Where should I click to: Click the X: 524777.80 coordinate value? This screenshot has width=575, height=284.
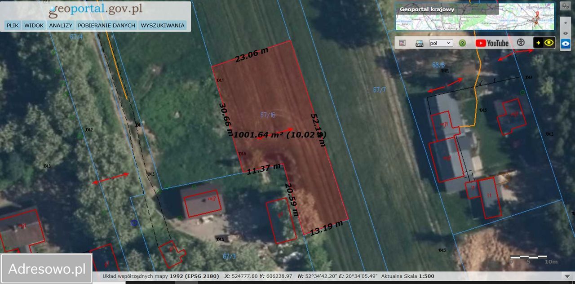pos(241,276)
